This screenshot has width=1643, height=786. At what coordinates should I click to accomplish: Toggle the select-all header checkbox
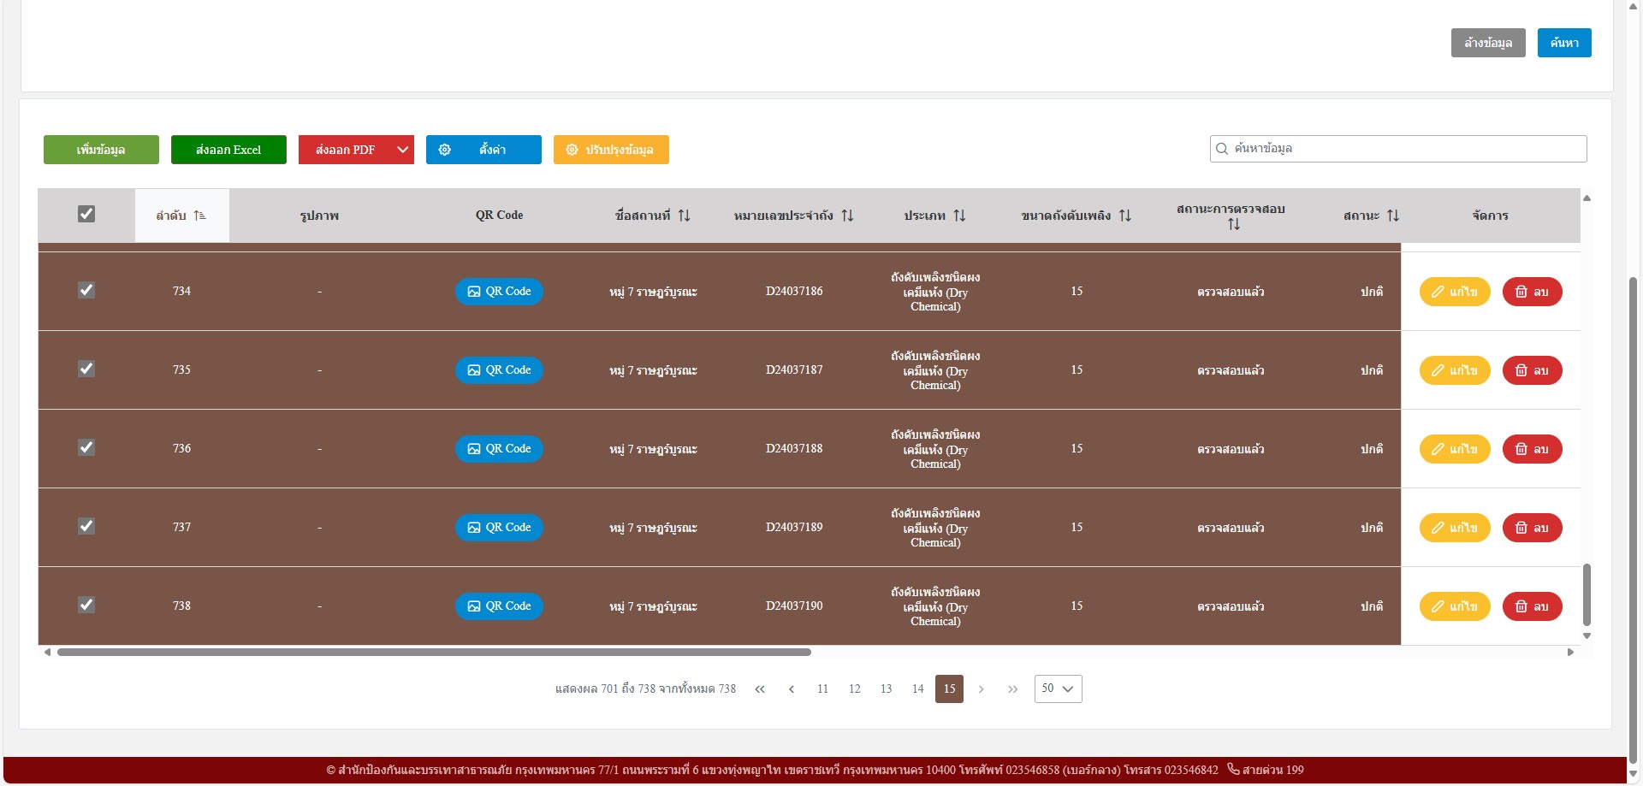86,214
